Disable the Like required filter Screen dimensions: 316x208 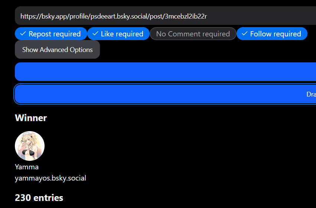(118, 34)
